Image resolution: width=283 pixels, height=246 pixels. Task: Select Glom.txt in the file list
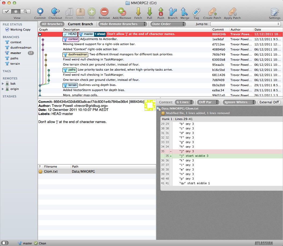[97, 172]
